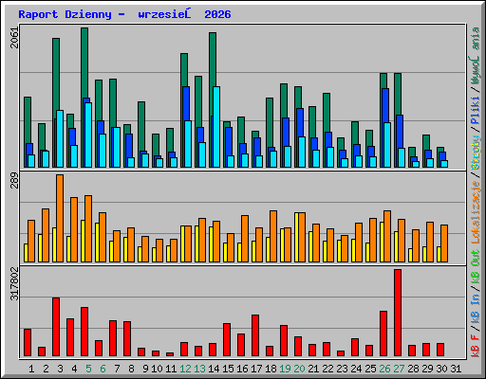Screen dimensions: 486x379
Task: Click the red kB bar for day 3
Action: tap(56, 327)
